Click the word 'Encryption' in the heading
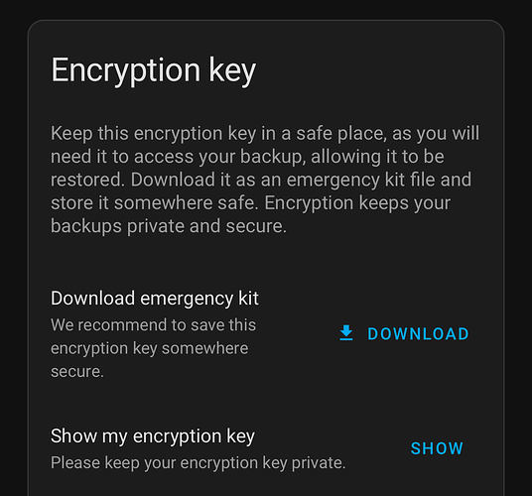This screenshot has width=532, height=496. [x=126, y=70]
